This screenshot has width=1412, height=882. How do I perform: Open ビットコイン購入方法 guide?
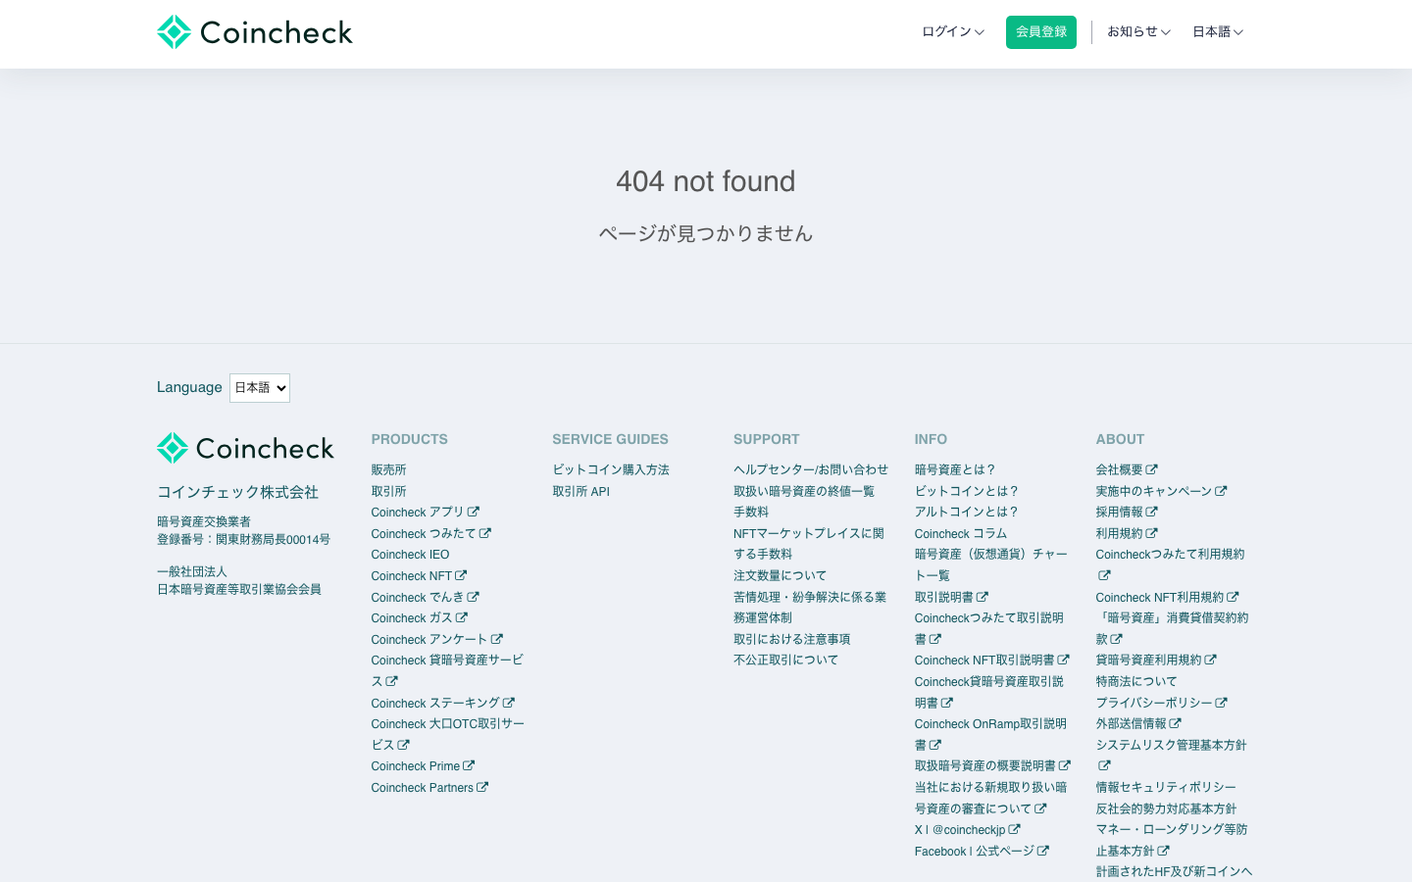click(x=611, y=470)
